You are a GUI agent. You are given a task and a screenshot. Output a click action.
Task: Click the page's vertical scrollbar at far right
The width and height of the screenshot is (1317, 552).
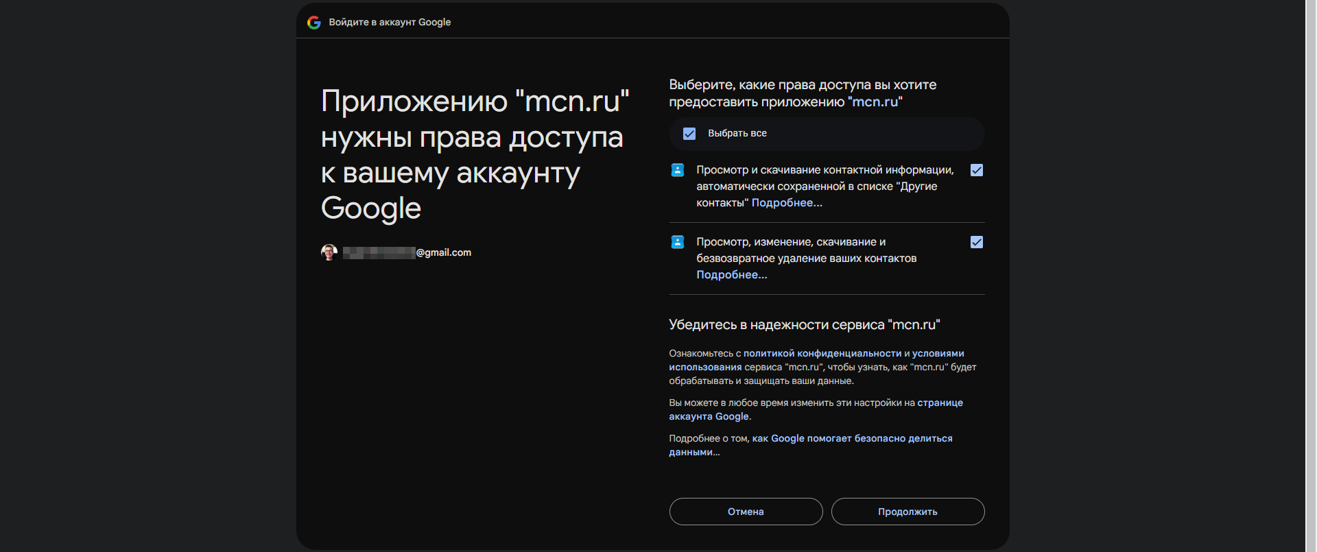(1311, 276)
